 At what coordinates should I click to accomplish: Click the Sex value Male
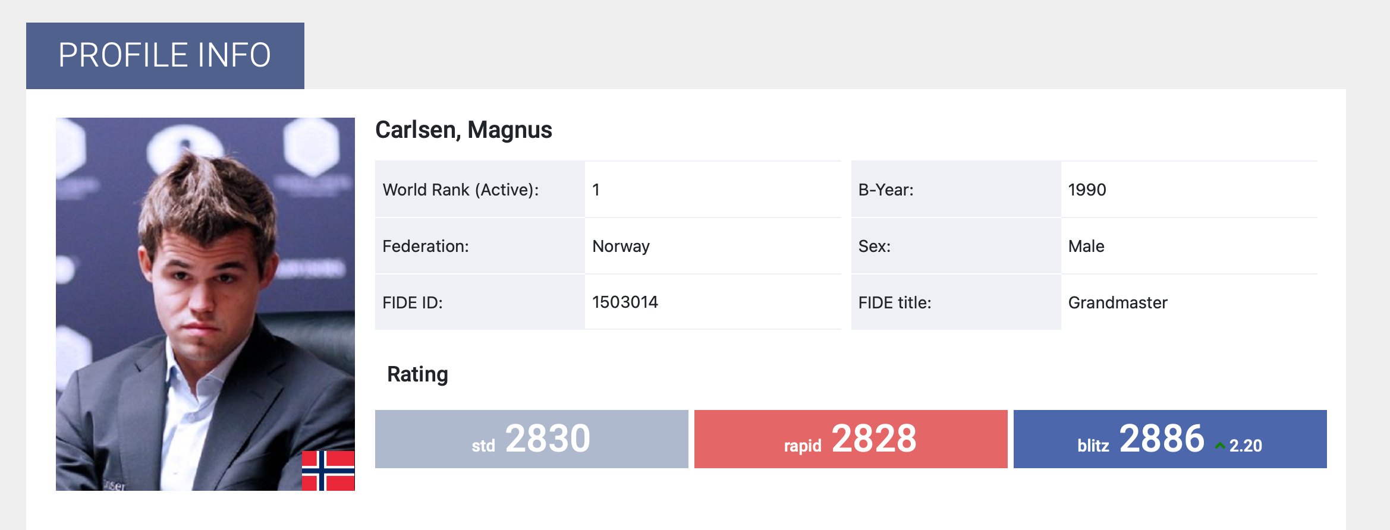pyautogui.click(x=1086, y=247)
